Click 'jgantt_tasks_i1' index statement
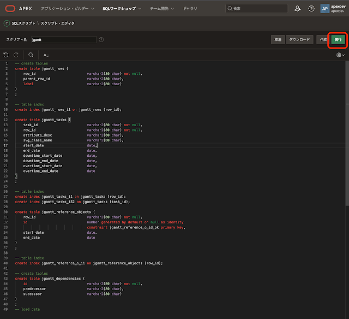 [70, 197]
